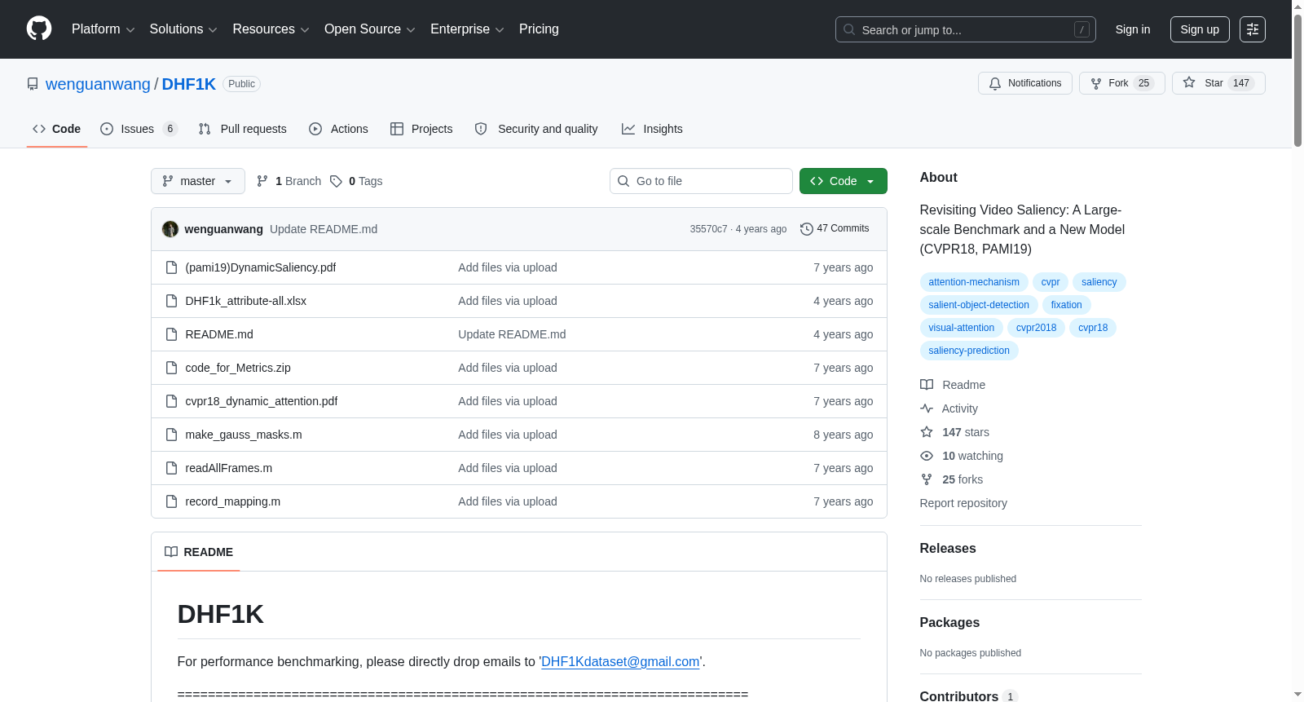Expand the Solutions menu
Image resolution: width=1304 pixels, height=702 pixels.
click(x=183, y=29)
